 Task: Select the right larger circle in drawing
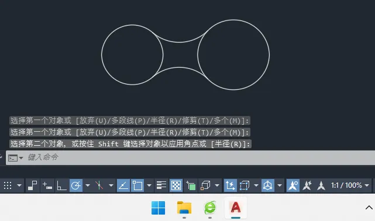click(x=269, y=55)
